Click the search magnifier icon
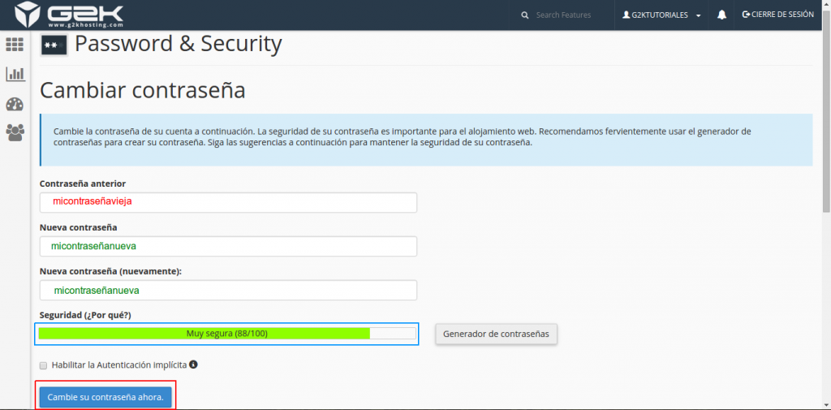 525,15
